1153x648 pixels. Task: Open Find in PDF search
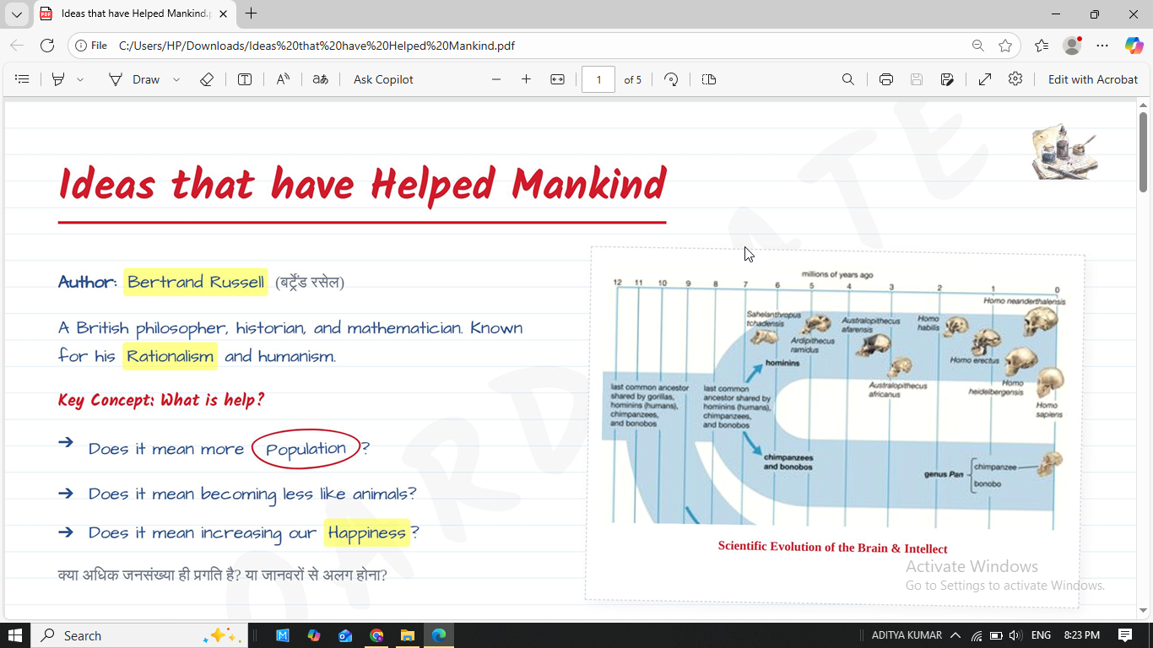click(x=848, y=79)
